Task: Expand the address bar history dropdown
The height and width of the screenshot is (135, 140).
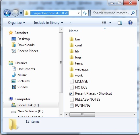Action: tap(79, 13)
